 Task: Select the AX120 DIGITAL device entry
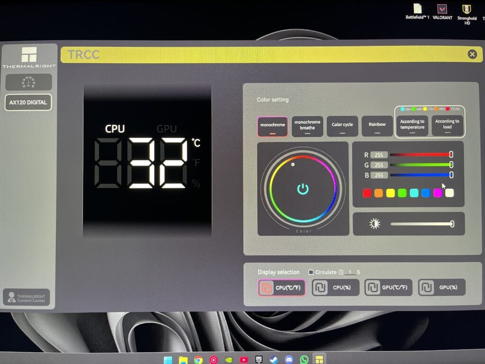tap(28, 102)
